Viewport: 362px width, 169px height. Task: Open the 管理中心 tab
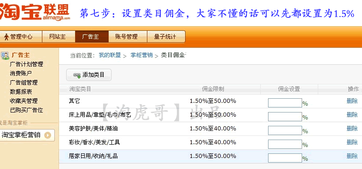pos(21,37)
